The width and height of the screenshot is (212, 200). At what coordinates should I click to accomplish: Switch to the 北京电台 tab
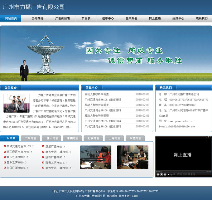(x=93, y=138)
